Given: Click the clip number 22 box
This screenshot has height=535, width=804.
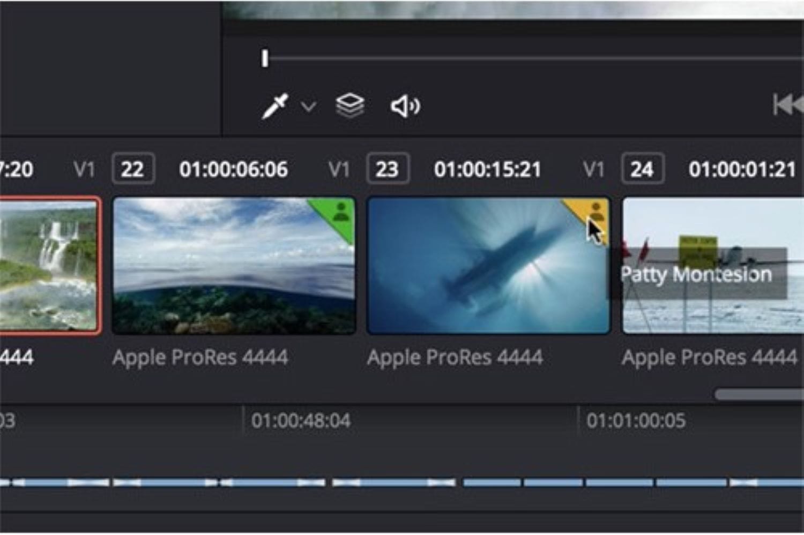Looking at the screenshot, I should coord(133,169).
